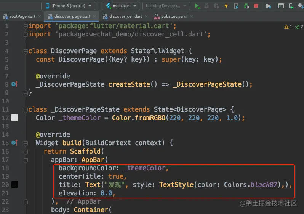Click the 'package:flutter/material.dart' import string
Viewport: 304px width, 214px height.
tap(114, 26)
